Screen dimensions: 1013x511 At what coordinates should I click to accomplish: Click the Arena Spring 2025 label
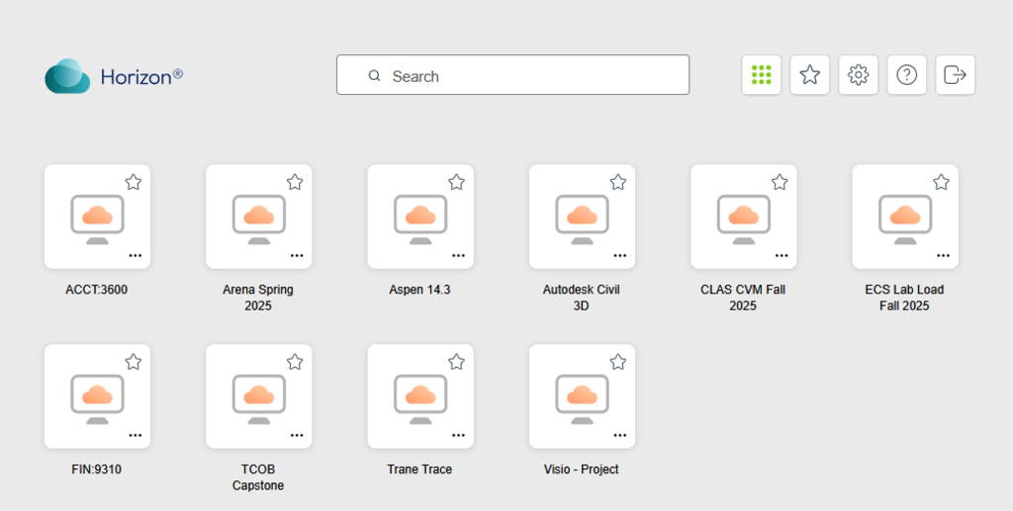click(x=258, y=298)
